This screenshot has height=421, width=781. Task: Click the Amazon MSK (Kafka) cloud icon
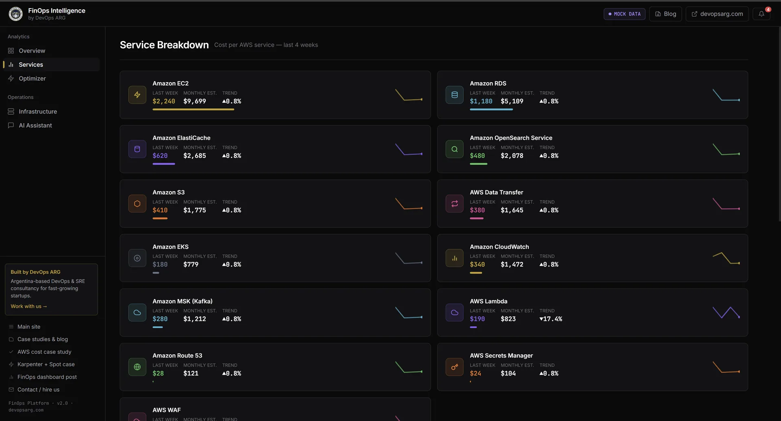pyautogui.click(x=137, y=313)
